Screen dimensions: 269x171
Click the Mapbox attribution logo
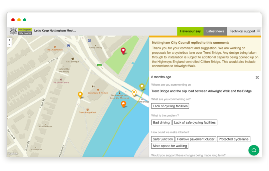pyautogui.click(x=12, y=153)
